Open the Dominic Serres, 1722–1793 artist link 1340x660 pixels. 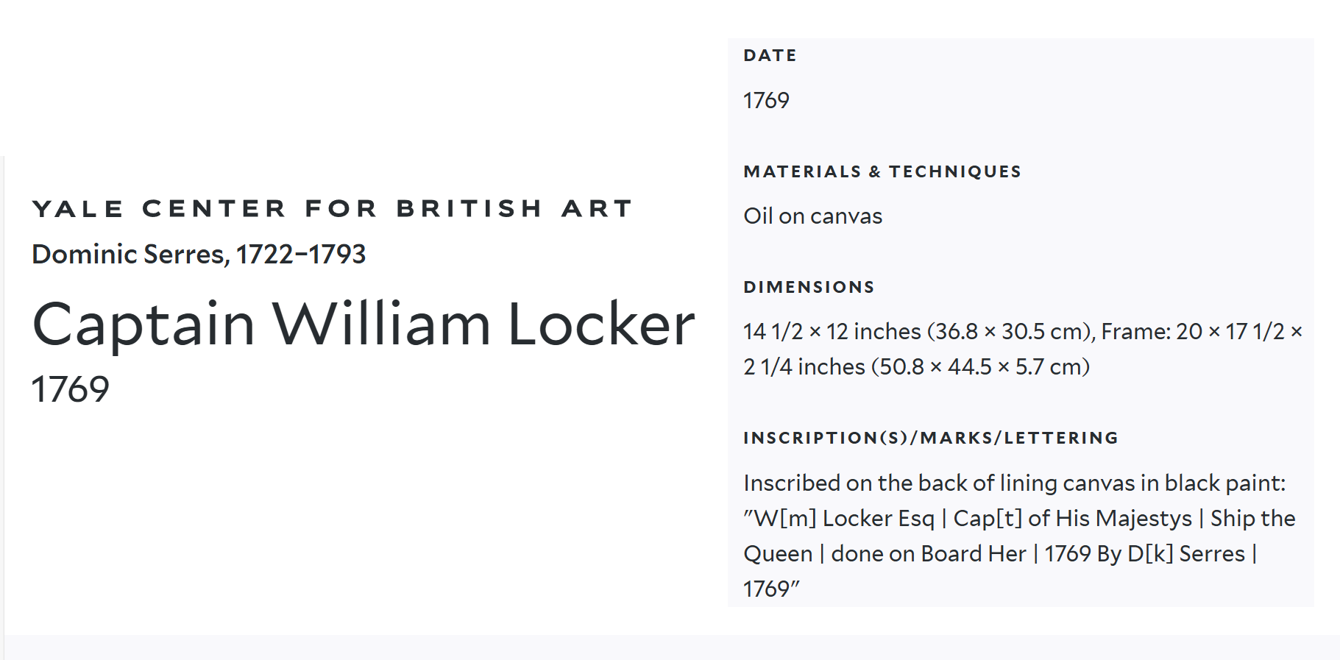click(199, 255)
